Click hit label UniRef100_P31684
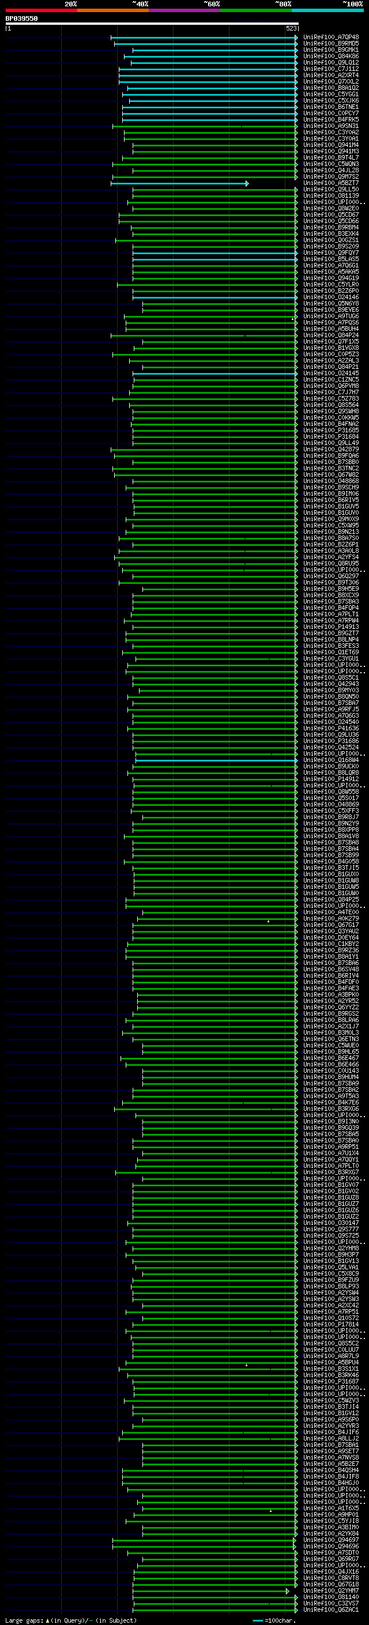The width and height of the screenshot is (369, 1625). pyautogui.click(x=331, y=436)
